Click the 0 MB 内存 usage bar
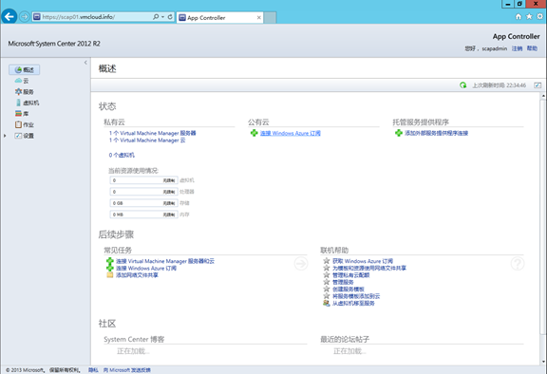Screen dimensions: 547x374 click(143, 215)
